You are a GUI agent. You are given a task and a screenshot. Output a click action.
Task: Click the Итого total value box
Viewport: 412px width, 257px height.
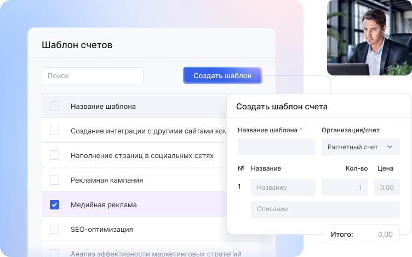[x=362, y=235]
